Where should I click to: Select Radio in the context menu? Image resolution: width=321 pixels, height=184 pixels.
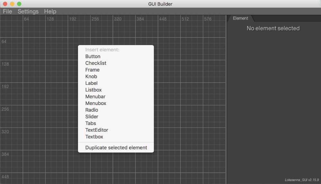click(116, 110)
